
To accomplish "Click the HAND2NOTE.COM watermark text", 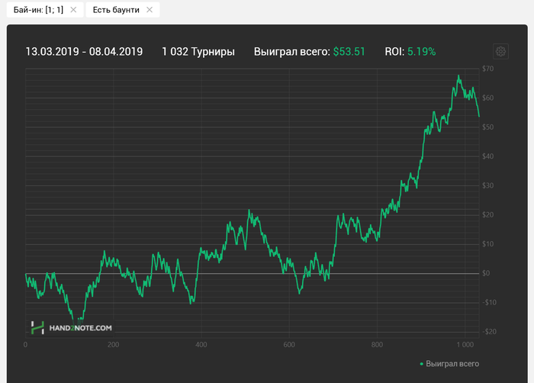I will point(80,328).
